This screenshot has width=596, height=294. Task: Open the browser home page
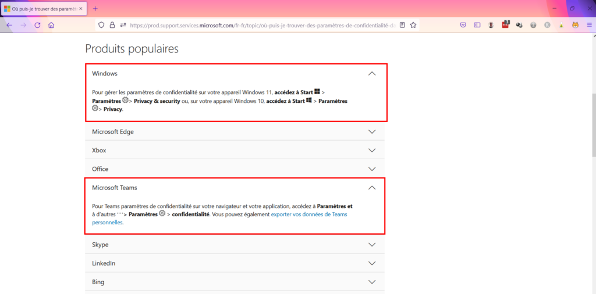point(51,26)
